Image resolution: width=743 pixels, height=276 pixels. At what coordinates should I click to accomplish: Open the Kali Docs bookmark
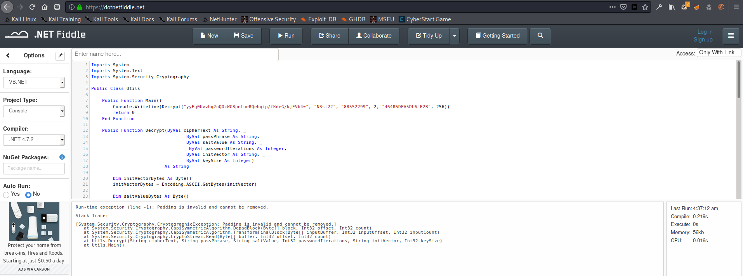[x=138, y=19]
